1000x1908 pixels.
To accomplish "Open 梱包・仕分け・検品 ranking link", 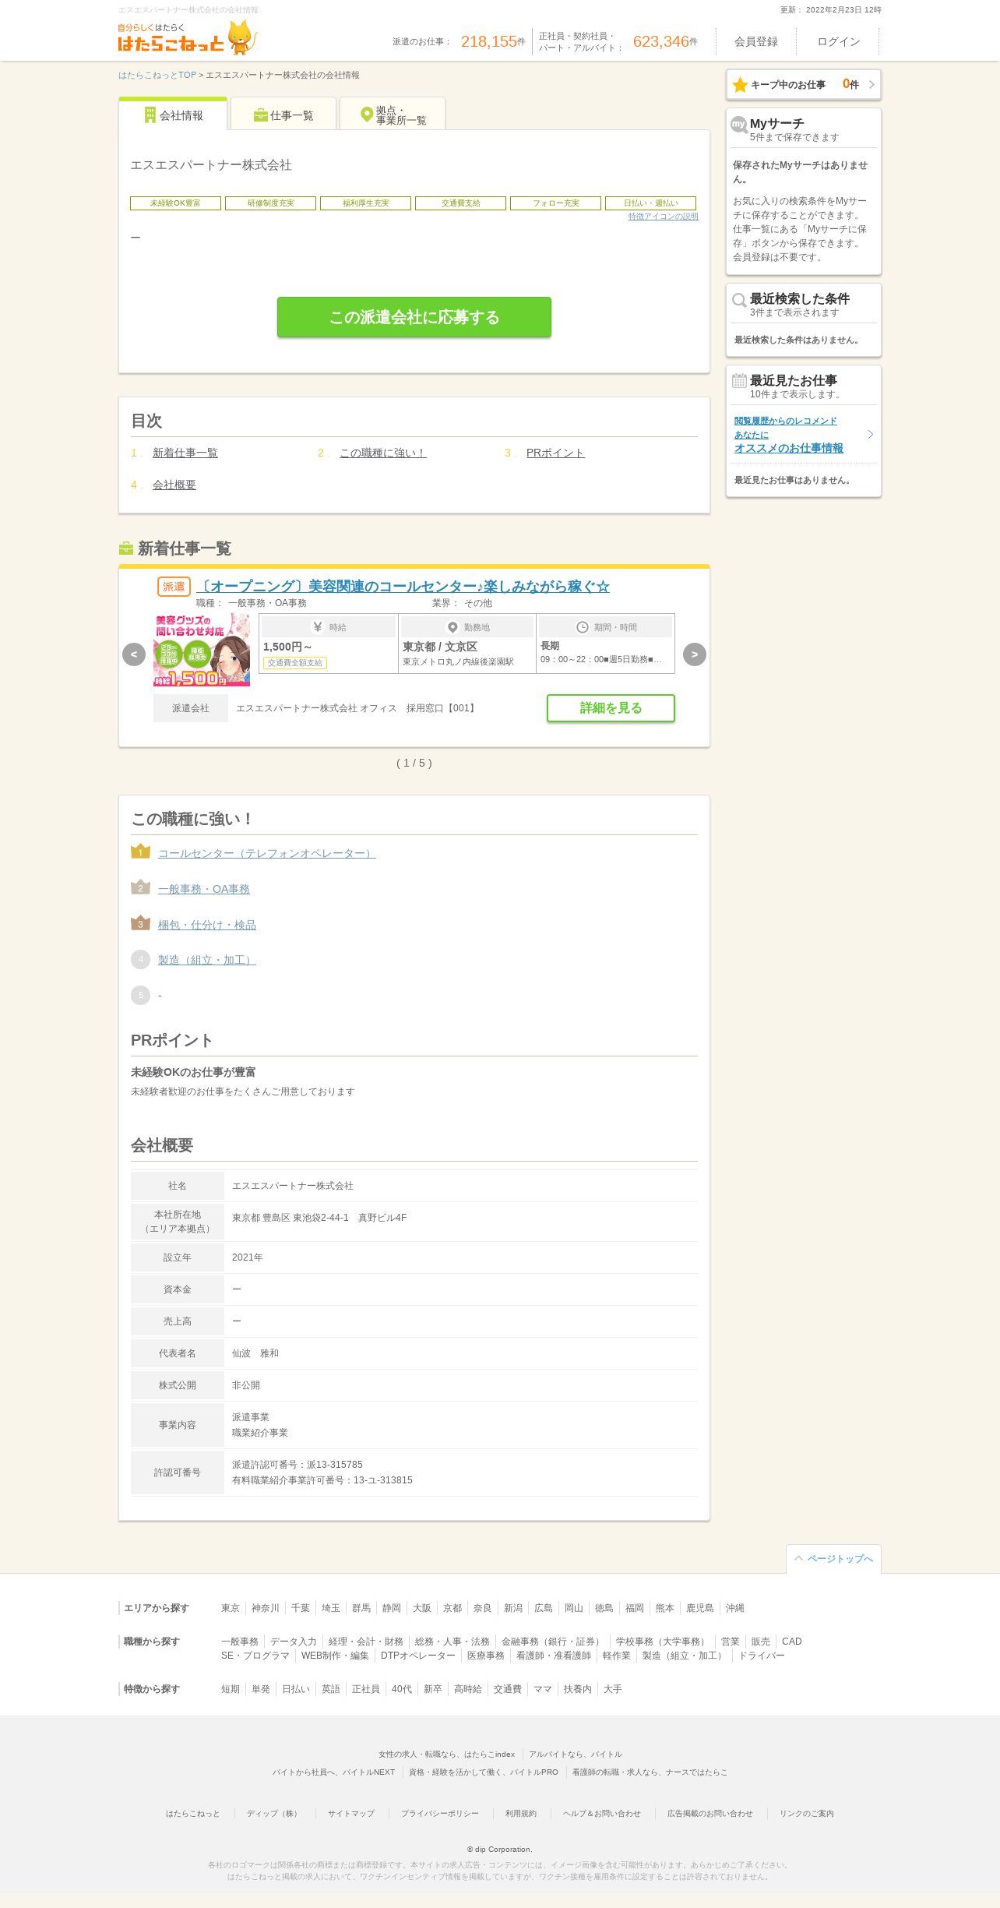I will (x=207, y=926).
